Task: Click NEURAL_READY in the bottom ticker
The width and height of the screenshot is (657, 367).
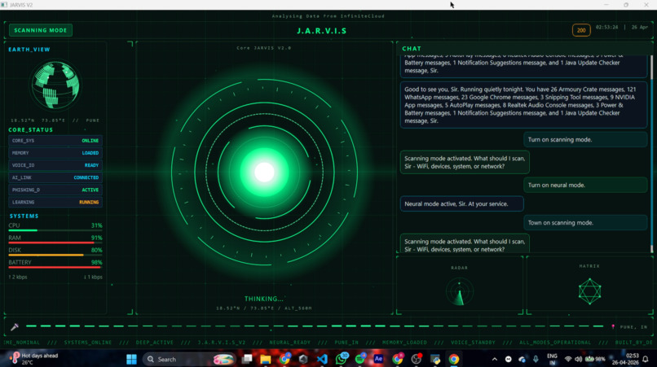Action: 290,343
